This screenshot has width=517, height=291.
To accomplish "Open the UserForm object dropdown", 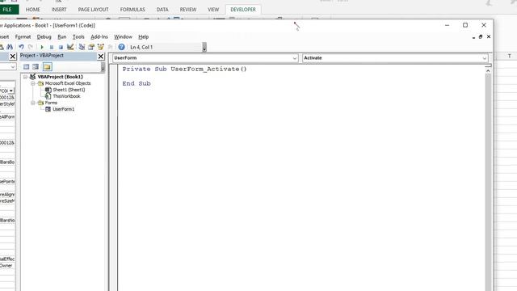I will (294, 58).
